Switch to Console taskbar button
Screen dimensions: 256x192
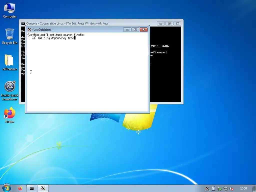(32, 188)
